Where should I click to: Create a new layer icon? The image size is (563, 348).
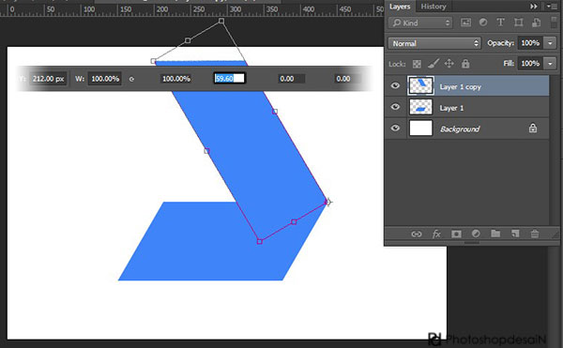(x=515, y=234)
